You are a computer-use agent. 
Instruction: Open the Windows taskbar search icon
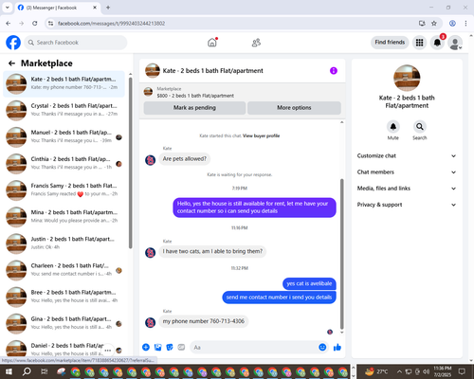(x=27, y=371)
